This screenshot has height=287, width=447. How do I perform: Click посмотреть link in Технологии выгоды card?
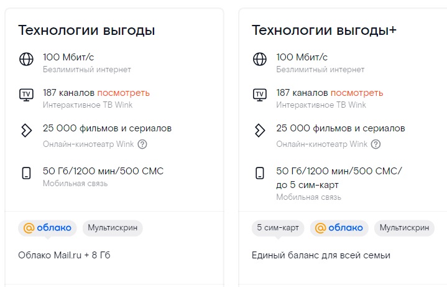point(123,93)
